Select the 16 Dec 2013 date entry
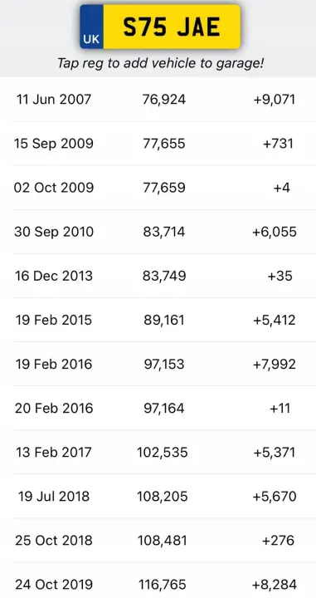This screenshot has width=316, height=598. pos(54,276)
